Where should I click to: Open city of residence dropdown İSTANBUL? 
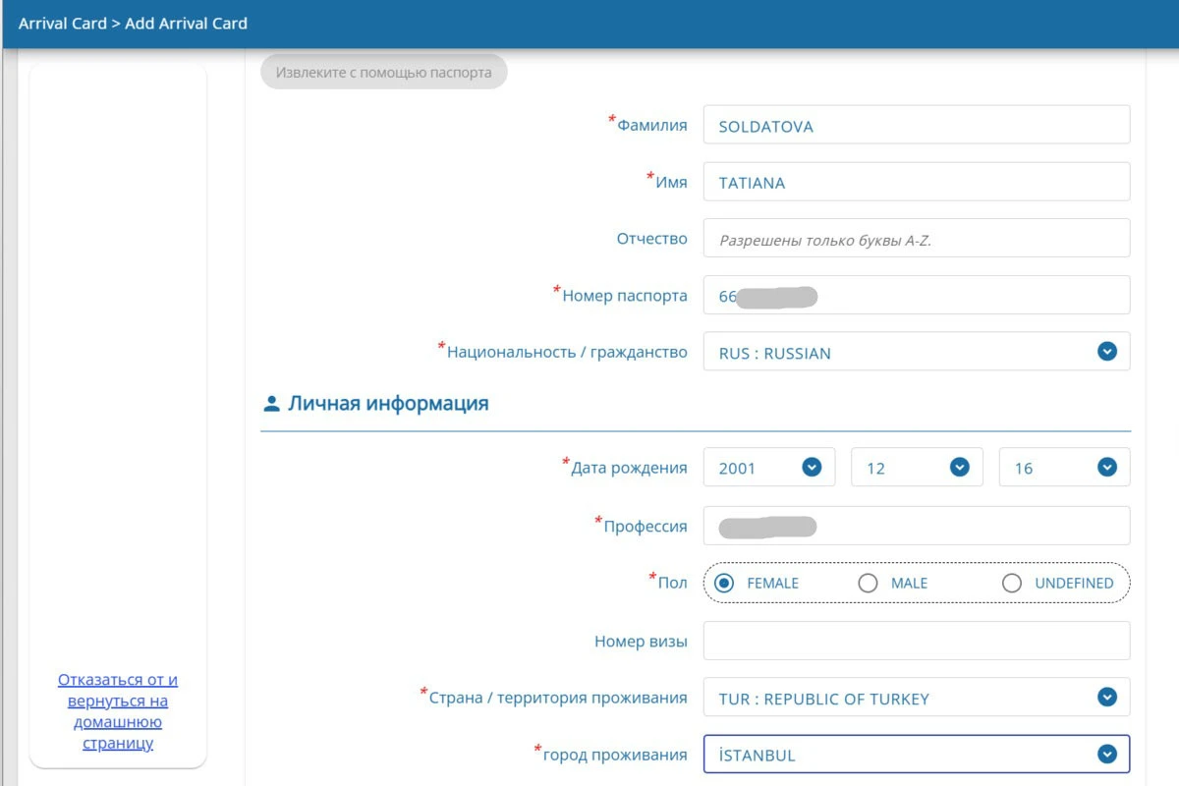pyautogui.click(x=917, y=755)
